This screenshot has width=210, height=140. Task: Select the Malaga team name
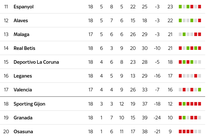coord(22,34)
